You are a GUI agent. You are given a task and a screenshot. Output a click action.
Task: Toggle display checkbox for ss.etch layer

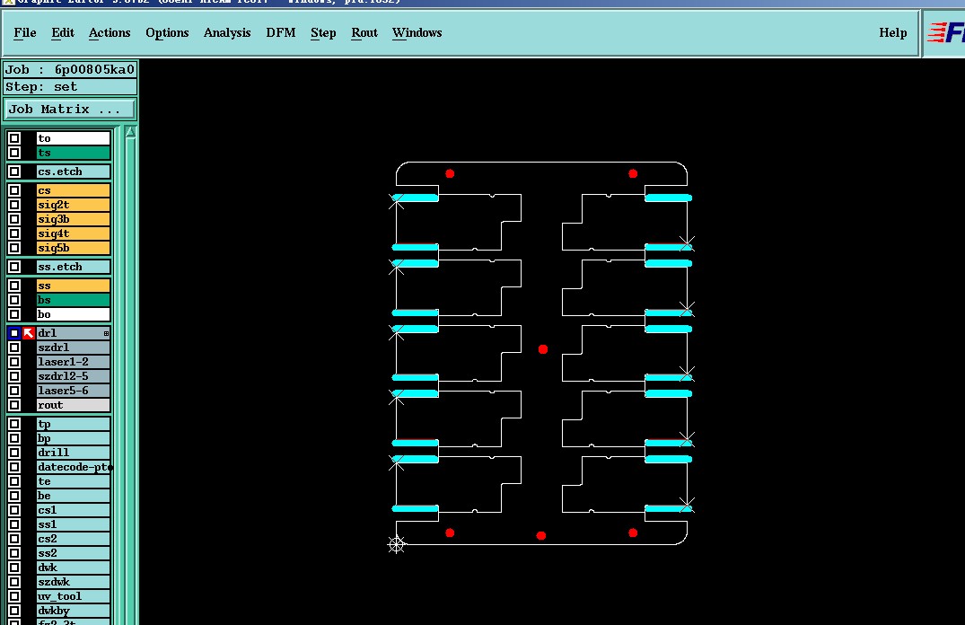coord(14,267)
